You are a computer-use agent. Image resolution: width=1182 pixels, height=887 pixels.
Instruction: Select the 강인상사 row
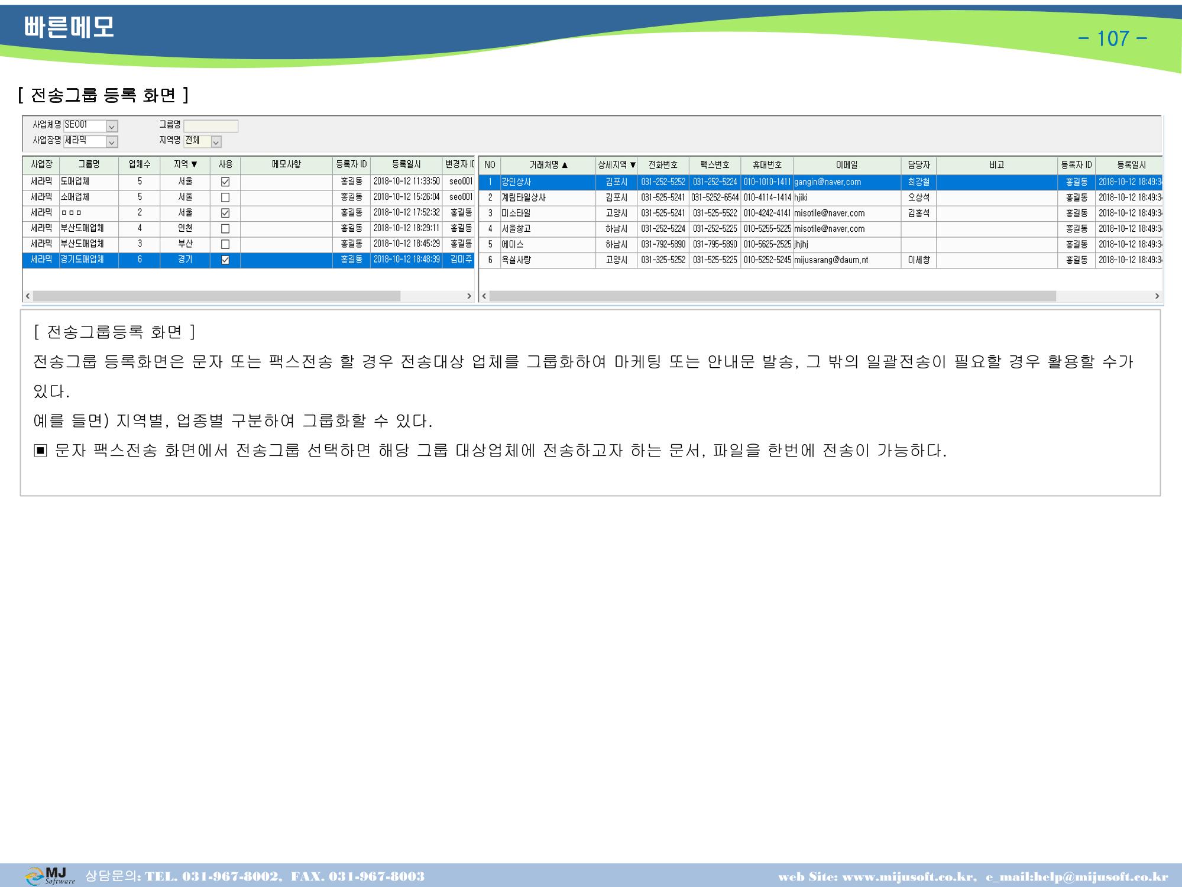coord(821,182)
